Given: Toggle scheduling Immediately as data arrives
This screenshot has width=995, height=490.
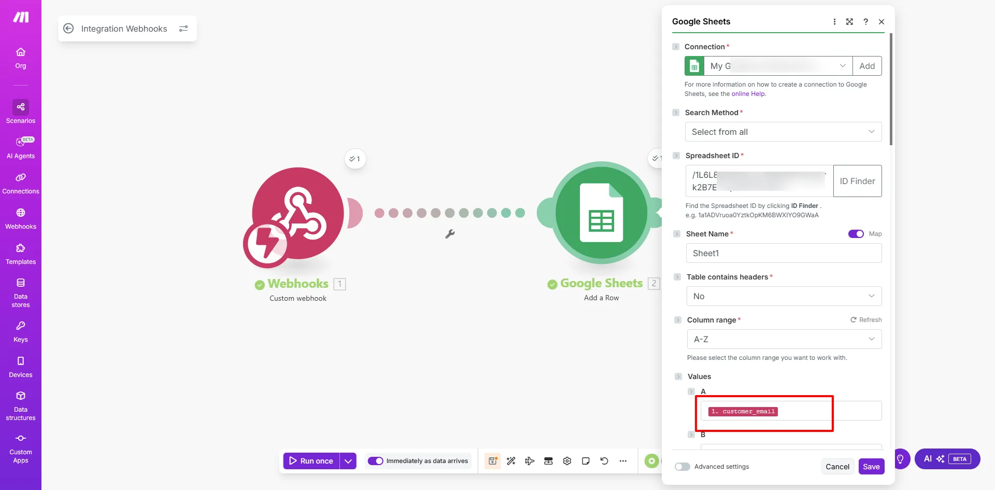Looking at the screenshot, I should tap(375, 460).
